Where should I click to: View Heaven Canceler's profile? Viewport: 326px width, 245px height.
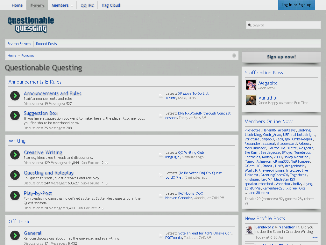[179, 198]
